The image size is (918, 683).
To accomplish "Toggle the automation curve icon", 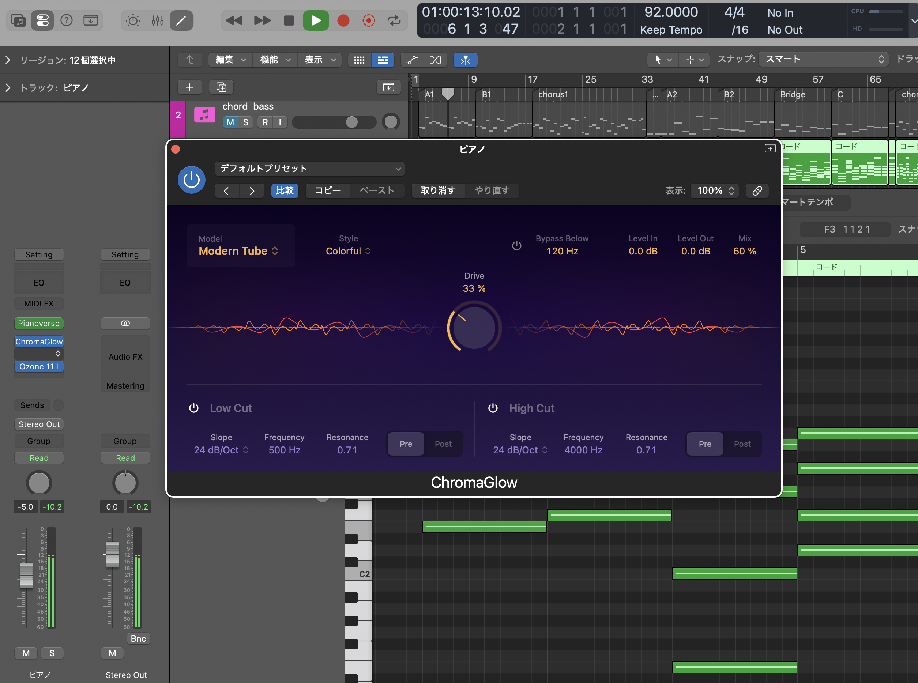I will pos(411,60).
